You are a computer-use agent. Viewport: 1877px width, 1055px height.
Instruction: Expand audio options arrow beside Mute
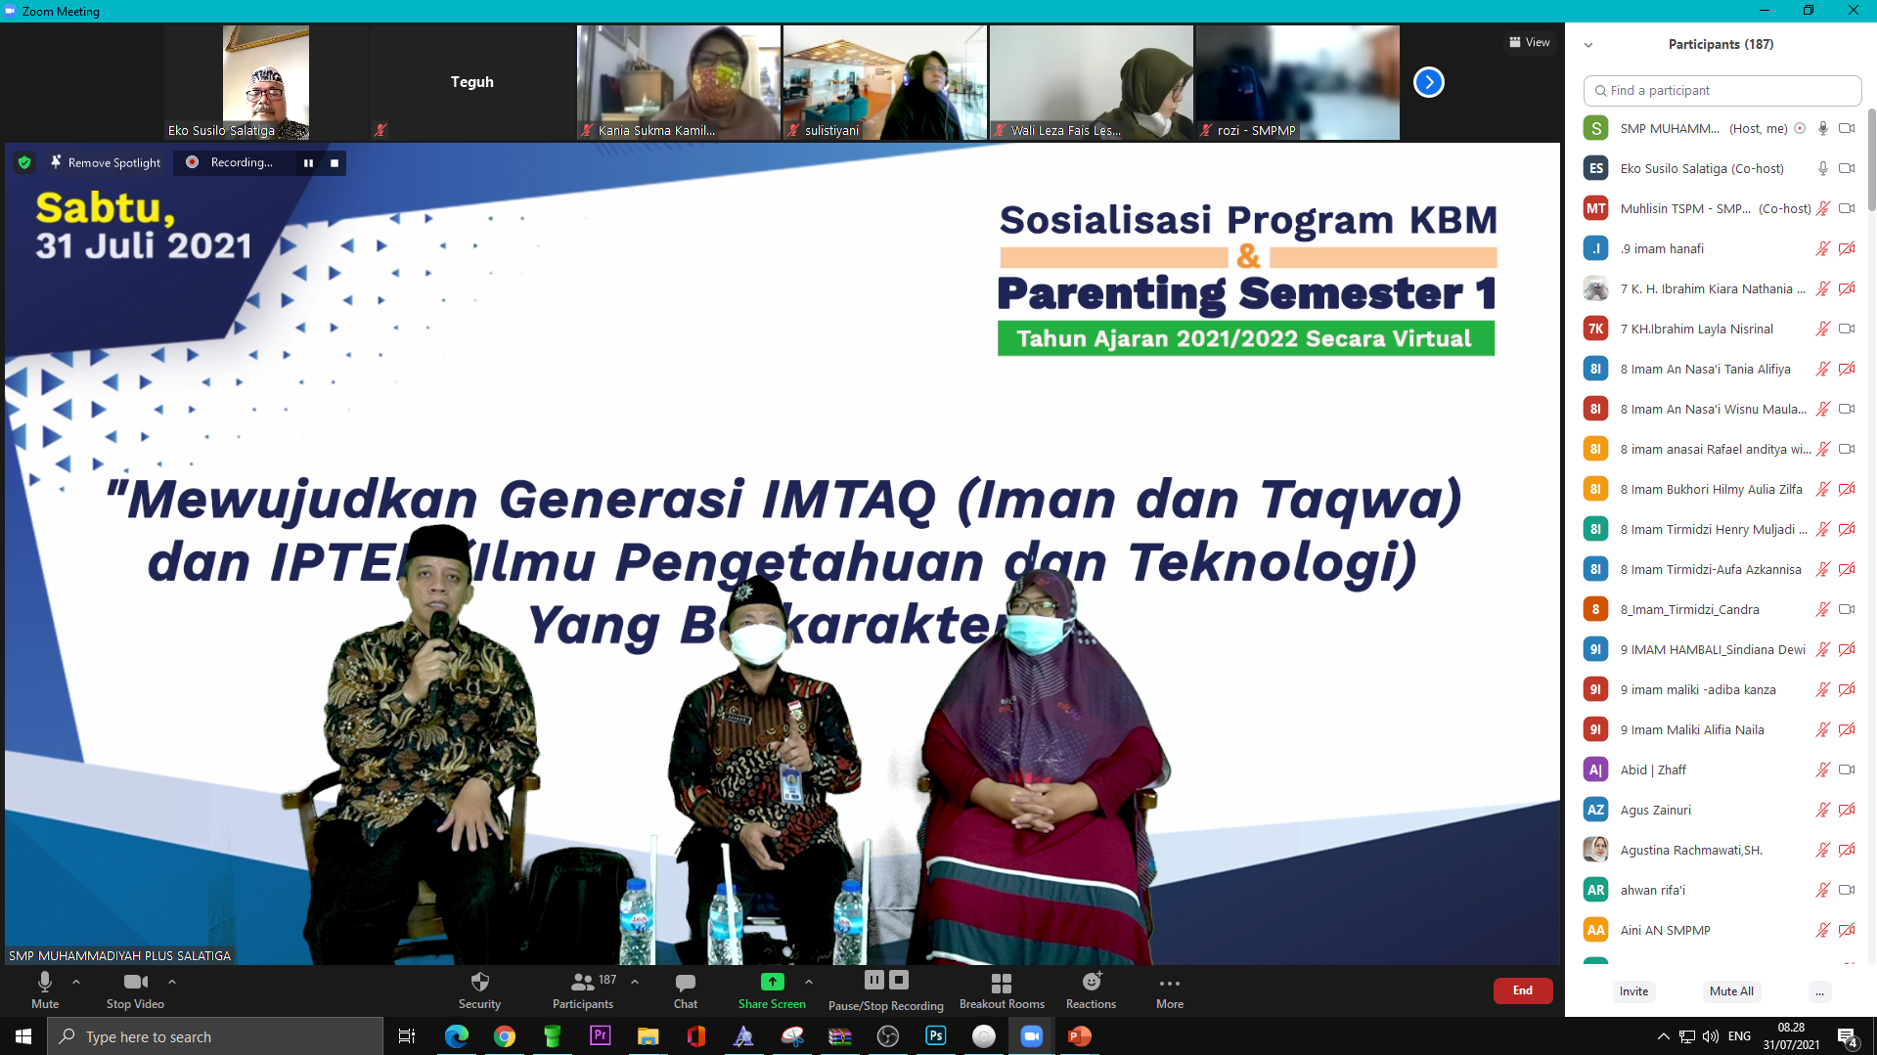click(x=76, y=982)
